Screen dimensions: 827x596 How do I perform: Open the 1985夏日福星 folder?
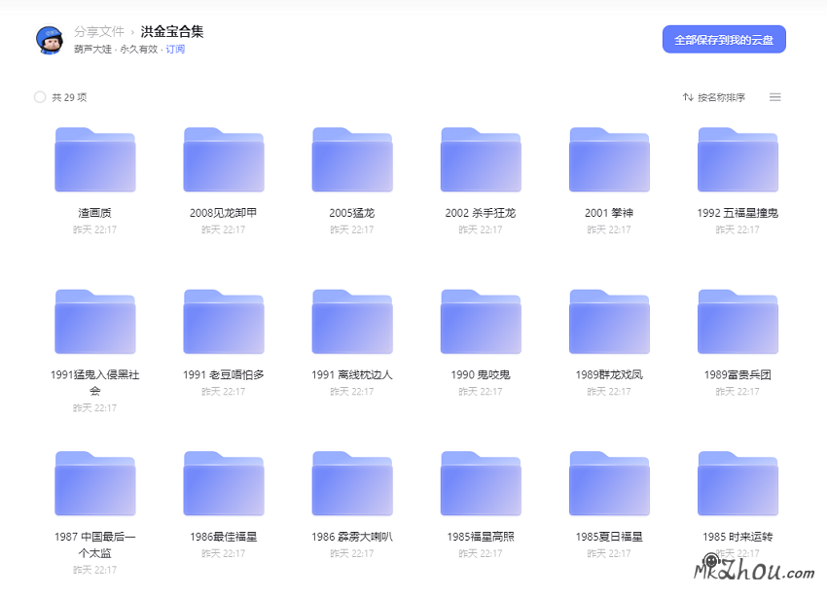coord(609,483)
